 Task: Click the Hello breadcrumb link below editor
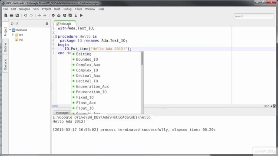point(55,106)
